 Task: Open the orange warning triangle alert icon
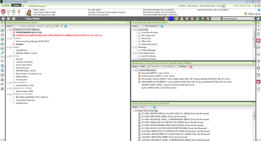(x=182, y=19)
